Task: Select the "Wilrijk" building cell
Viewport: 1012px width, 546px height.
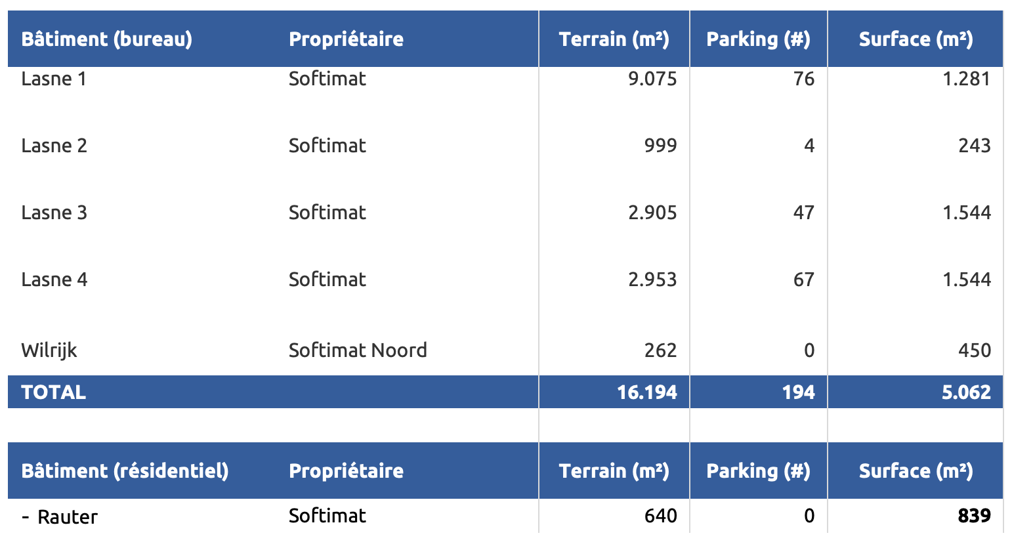Action: pos(49,350)
